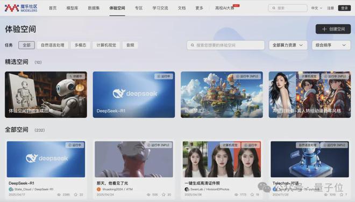
Task: Click the 2025/04/17 date on DeepSeek-R1 card
Action: click(17, 194)
